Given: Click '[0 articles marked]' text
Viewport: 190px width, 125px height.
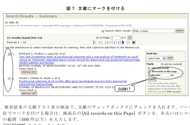Looking at the screenshot, I should 171,64.
